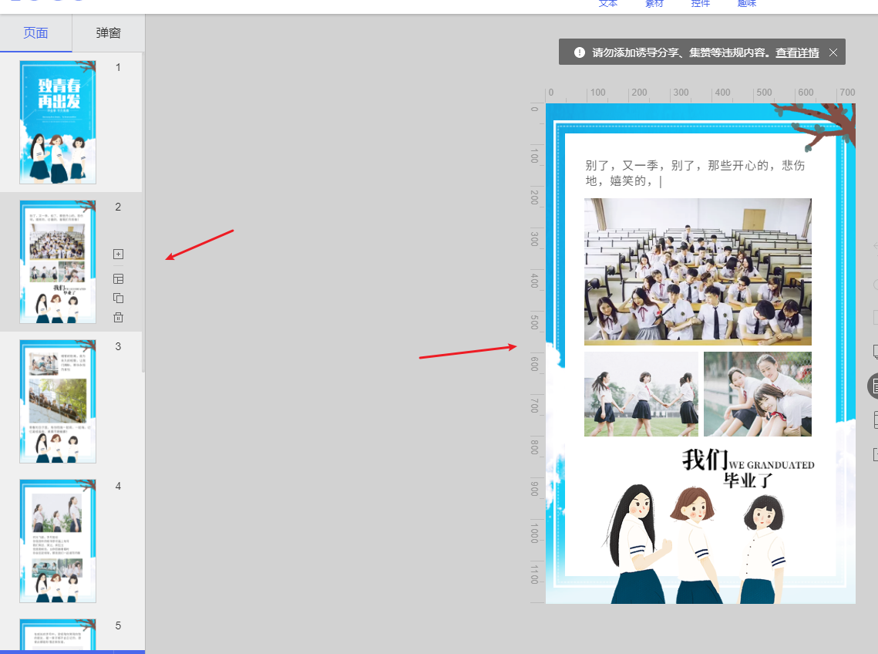Click the 500 mark on horizontal ruler
The image size is (878, 654).
point(764,93)
